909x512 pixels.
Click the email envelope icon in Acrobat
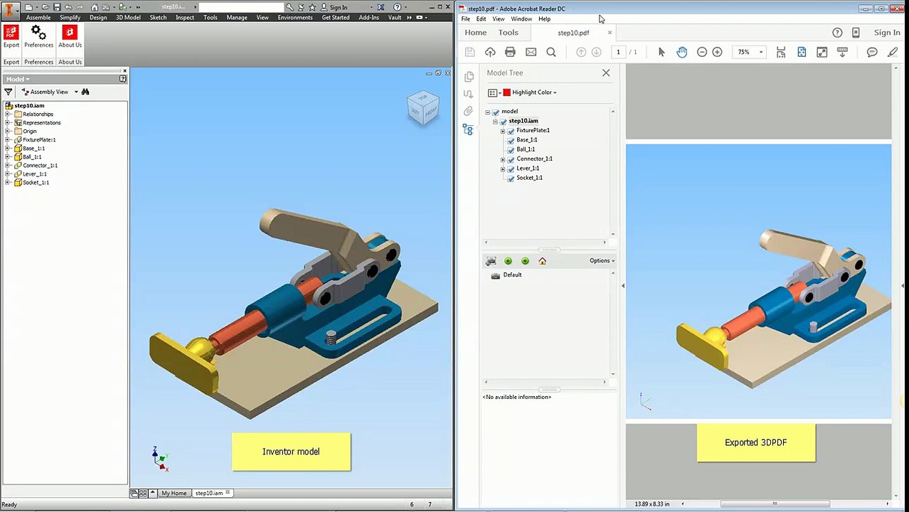531,52
